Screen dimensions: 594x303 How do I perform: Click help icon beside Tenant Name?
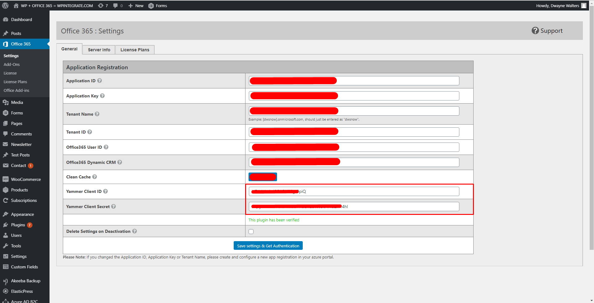(97, 114)
